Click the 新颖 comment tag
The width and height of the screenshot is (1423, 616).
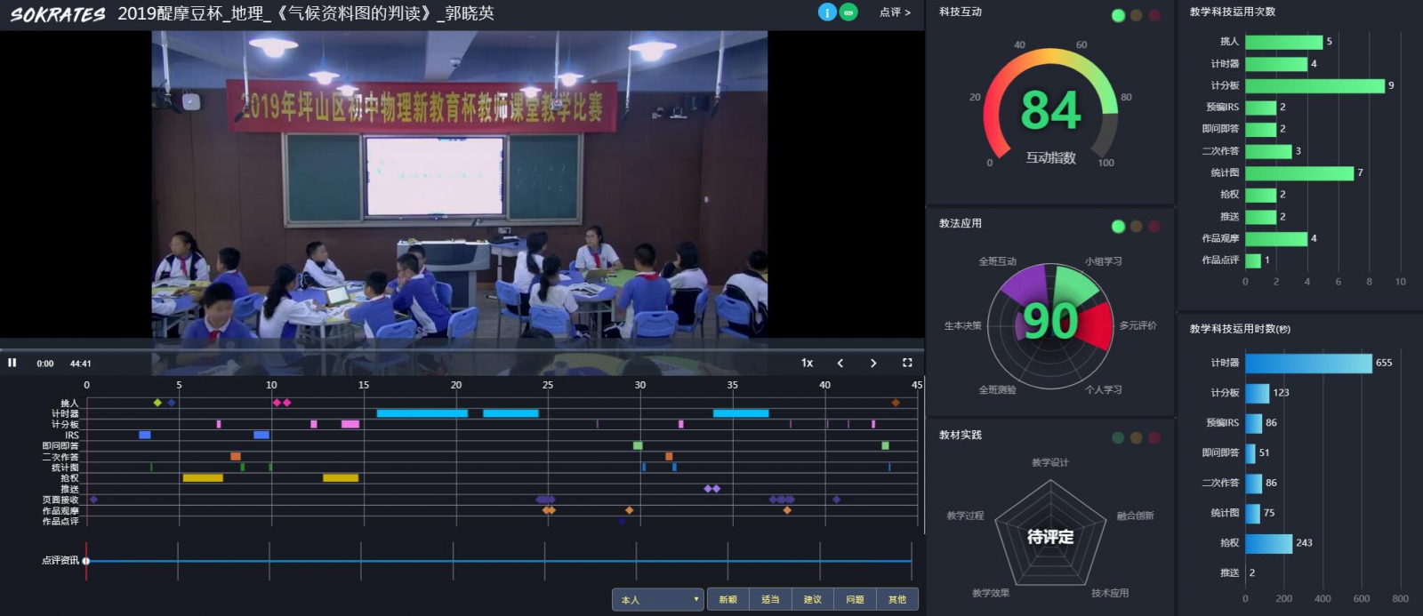(728, 600)
